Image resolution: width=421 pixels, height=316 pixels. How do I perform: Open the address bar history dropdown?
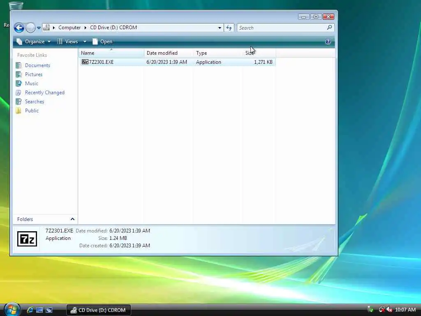pyautogui.click(x=220, y=28)
